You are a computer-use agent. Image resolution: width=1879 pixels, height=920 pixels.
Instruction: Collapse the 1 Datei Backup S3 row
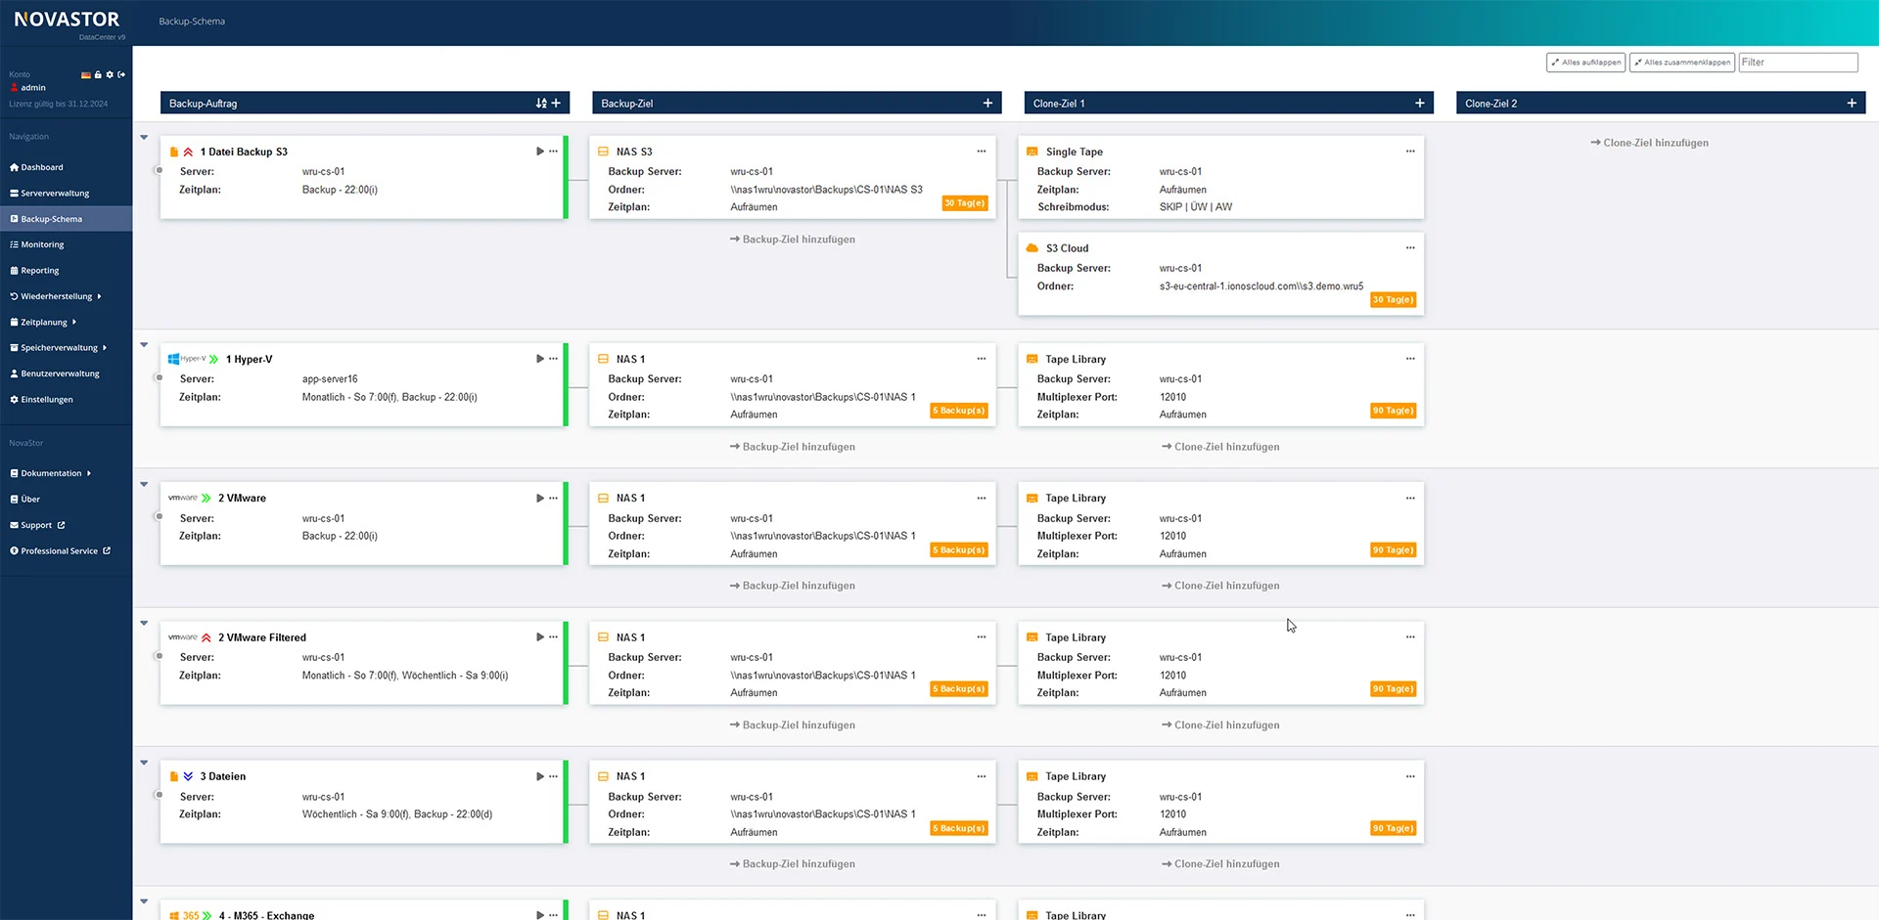pyautogui.click(x=144, y=138)
